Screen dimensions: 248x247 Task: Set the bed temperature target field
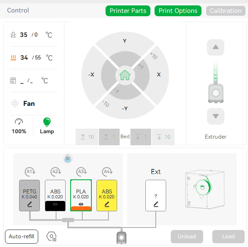(x=38, y=58)
